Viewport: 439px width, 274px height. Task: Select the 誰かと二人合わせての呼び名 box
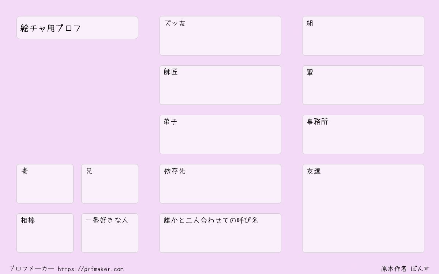(220, 233)
